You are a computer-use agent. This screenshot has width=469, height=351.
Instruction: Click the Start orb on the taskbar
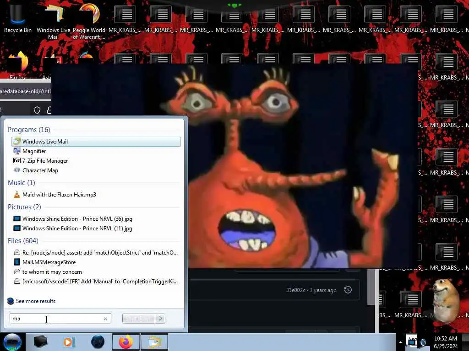click(x=12, y=342)
